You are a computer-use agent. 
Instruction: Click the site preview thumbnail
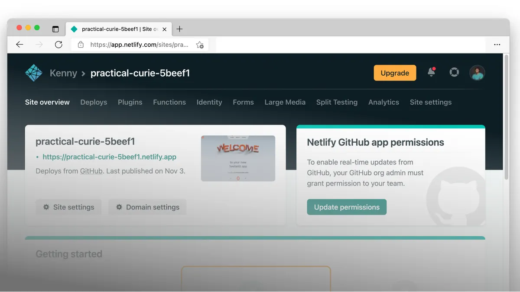pos(238,158)
